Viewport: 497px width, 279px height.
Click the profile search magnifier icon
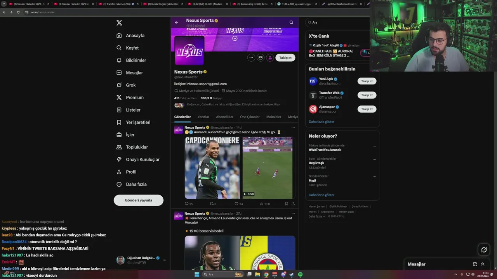pos(291,22)
